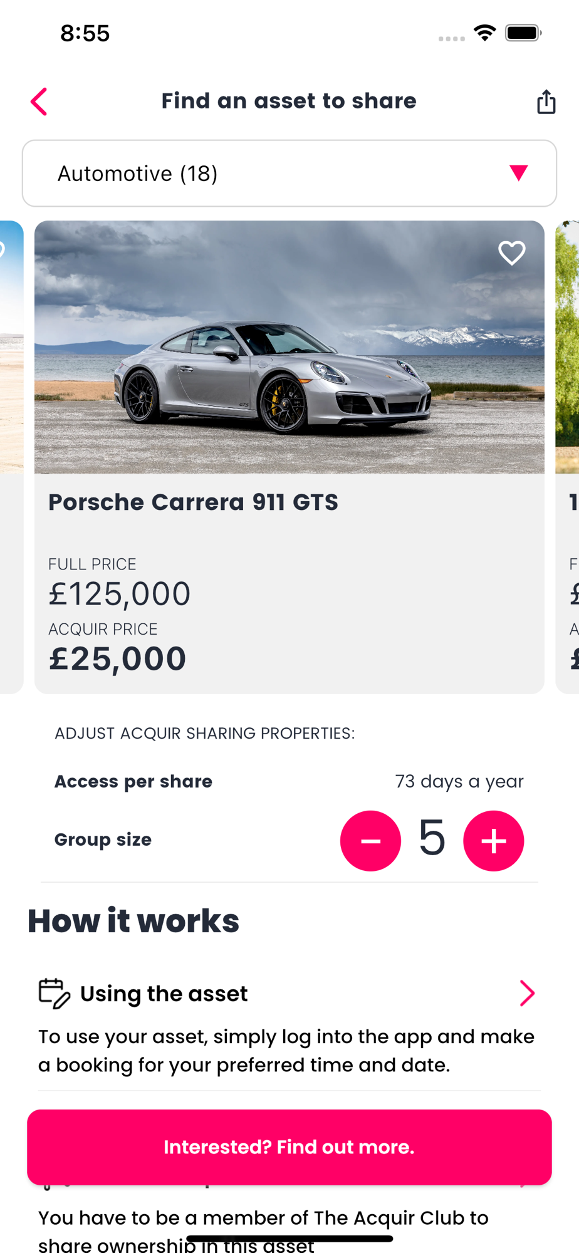Open the Automotive (18) category dropdown
Viewport: 579px width, 1253px height.
tap(289, 174)
